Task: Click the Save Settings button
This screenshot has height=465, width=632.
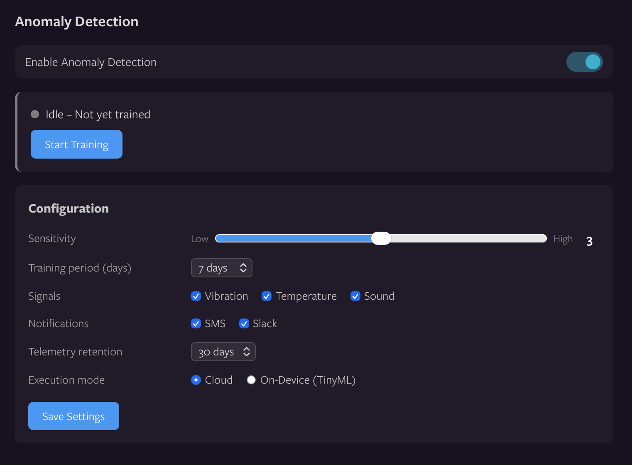Action: tap(73, 416)
